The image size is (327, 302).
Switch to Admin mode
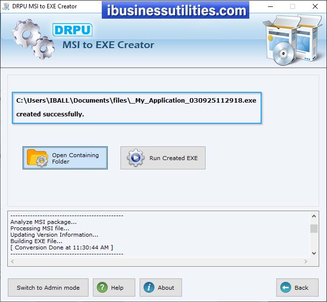tap(48, 287)
